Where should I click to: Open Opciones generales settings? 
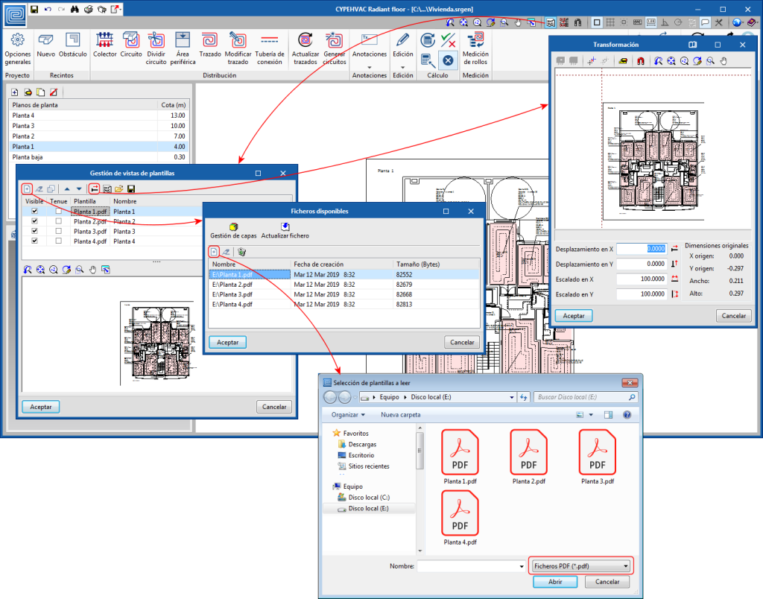[x=18, y=48]
